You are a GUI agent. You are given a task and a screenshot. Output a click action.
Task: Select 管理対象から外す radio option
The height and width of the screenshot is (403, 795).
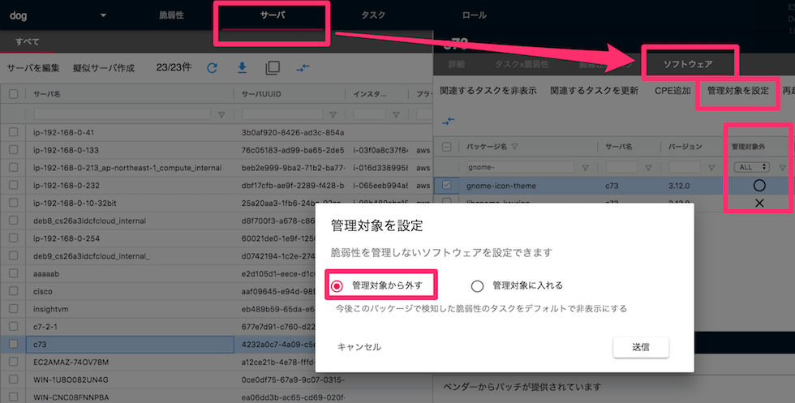pyautogui.click(x=337, y=286)
